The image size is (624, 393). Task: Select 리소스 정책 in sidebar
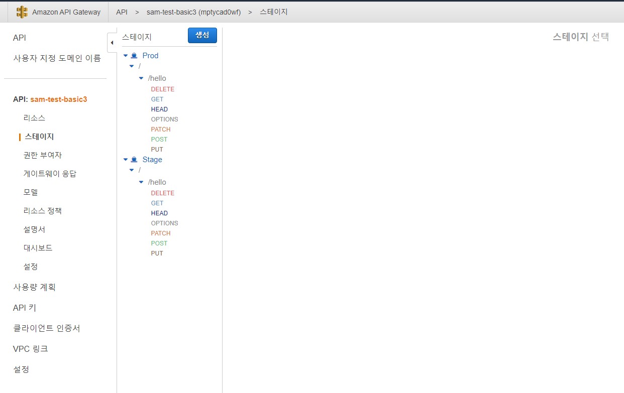43,211
